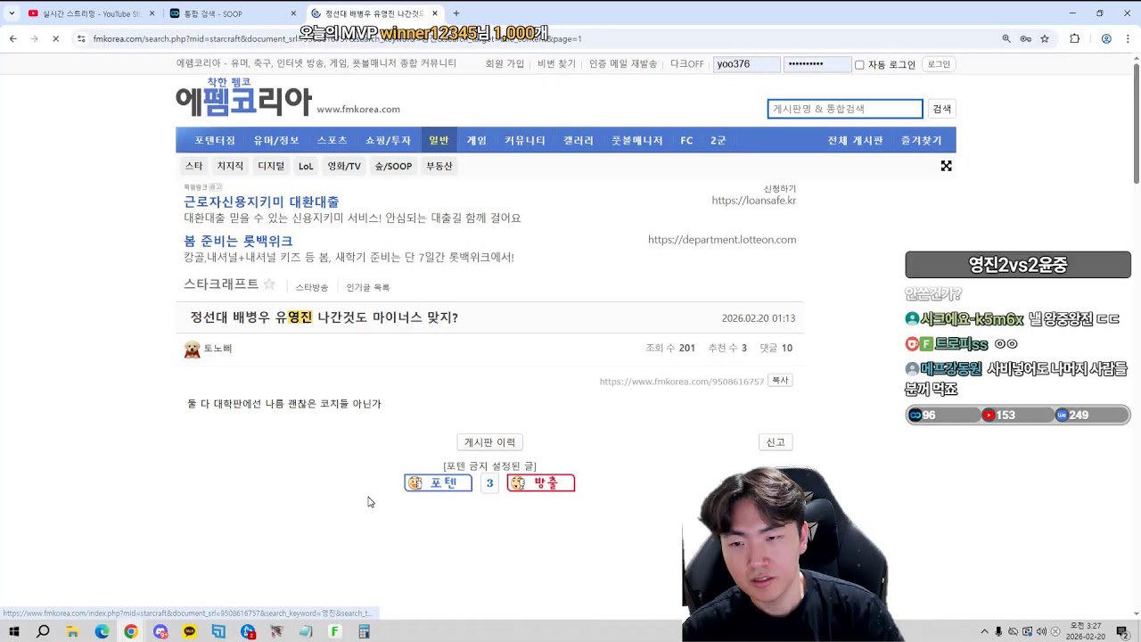Select LoL sub-board tab
Viewport: 1141px width, 642px height.
[x=306, y=166]
